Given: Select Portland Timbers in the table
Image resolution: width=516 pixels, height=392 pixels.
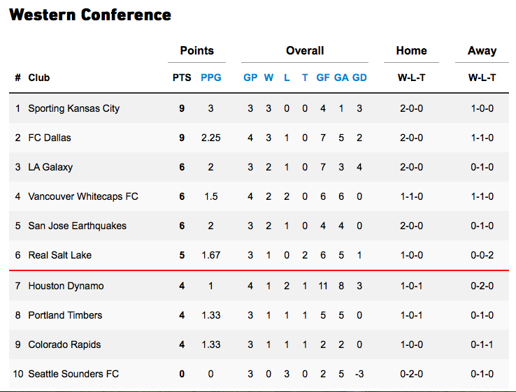Looking at the screenshot, I should (65, 315).
